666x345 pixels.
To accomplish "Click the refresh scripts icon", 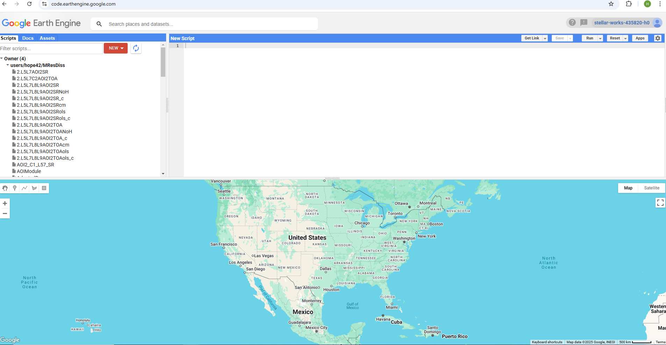I will coord(136,48).
